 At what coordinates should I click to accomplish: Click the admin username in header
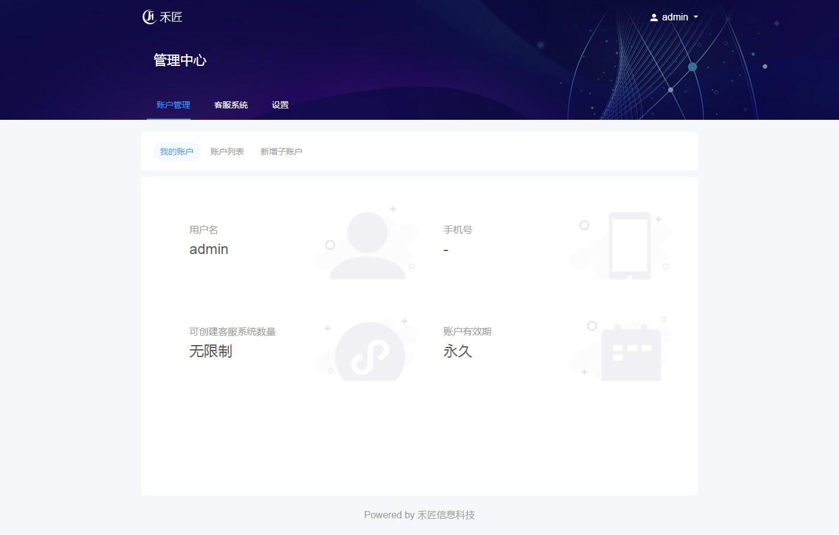coord(675,17)
